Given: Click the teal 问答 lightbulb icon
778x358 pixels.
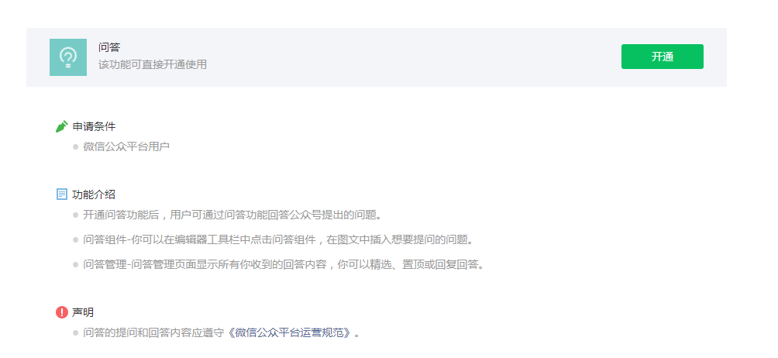Looking at the screenshot, I should tap(68, 57).
